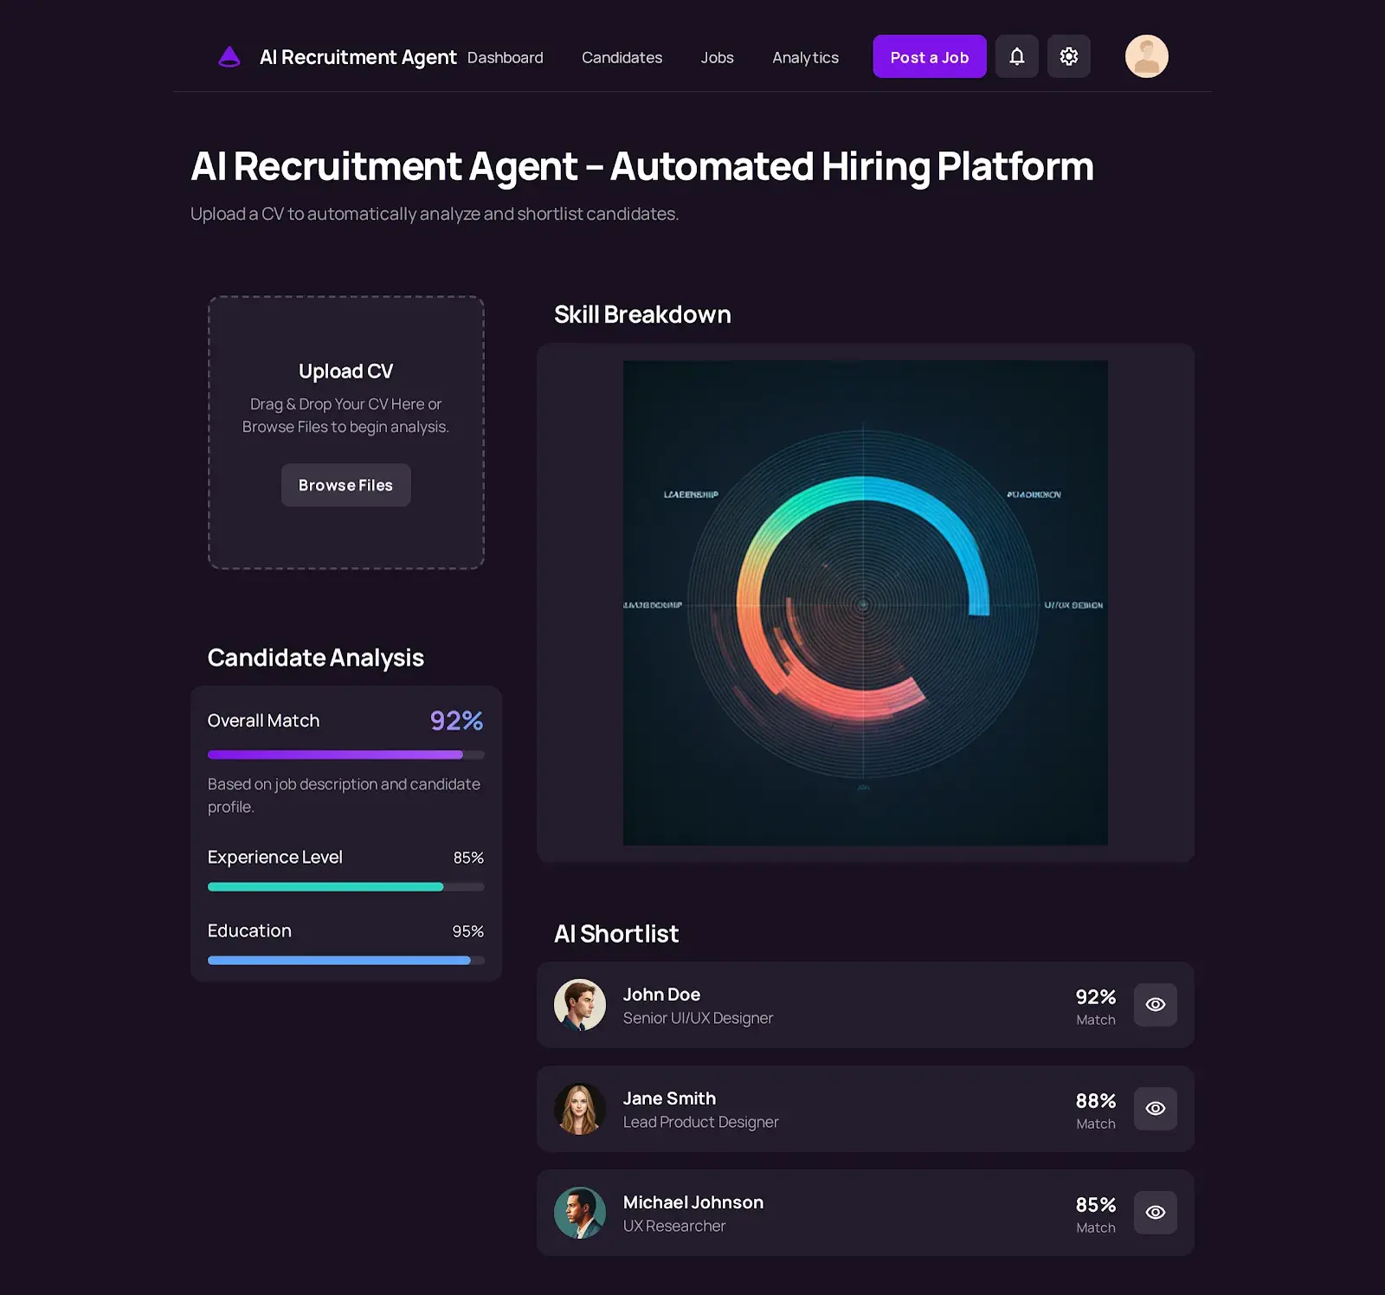The width and height of the screenshot is (1385, 1295).
Task: Click the name Jane Smith
Action: 669,1098
